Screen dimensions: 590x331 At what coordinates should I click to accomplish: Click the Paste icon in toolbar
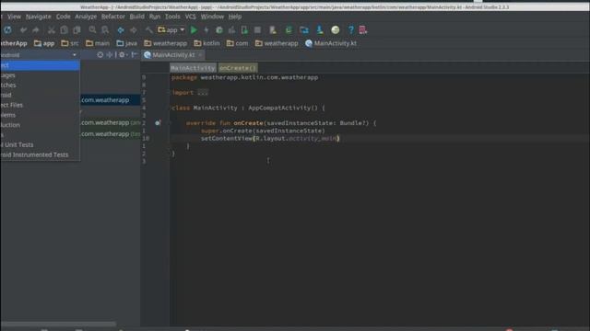[77, 30]
